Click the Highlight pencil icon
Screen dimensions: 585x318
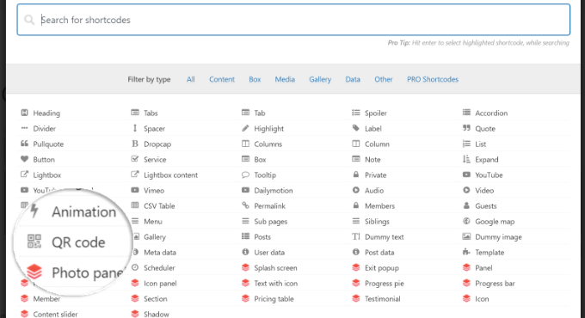[245, 128]
